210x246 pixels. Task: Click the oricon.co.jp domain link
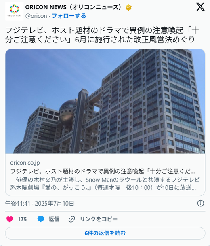point(25,163)
